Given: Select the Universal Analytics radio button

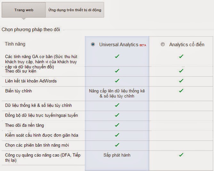Looking at the screenshot, I should point(93,44).
